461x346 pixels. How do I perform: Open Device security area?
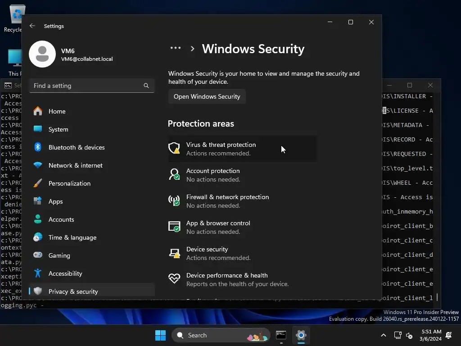(242, 253)
